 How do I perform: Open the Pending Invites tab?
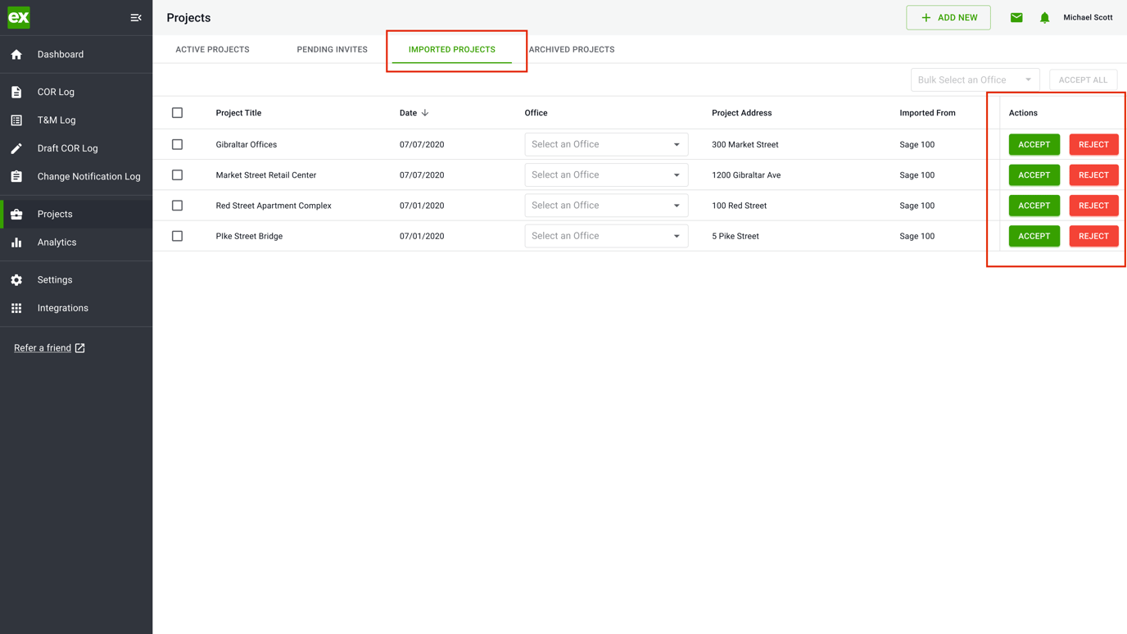coord(332,49)
